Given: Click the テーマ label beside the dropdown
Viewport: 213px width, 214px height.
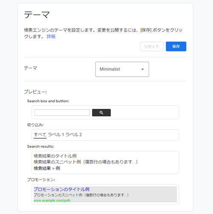Looking at the screenshot, I should tap(31, 68).
